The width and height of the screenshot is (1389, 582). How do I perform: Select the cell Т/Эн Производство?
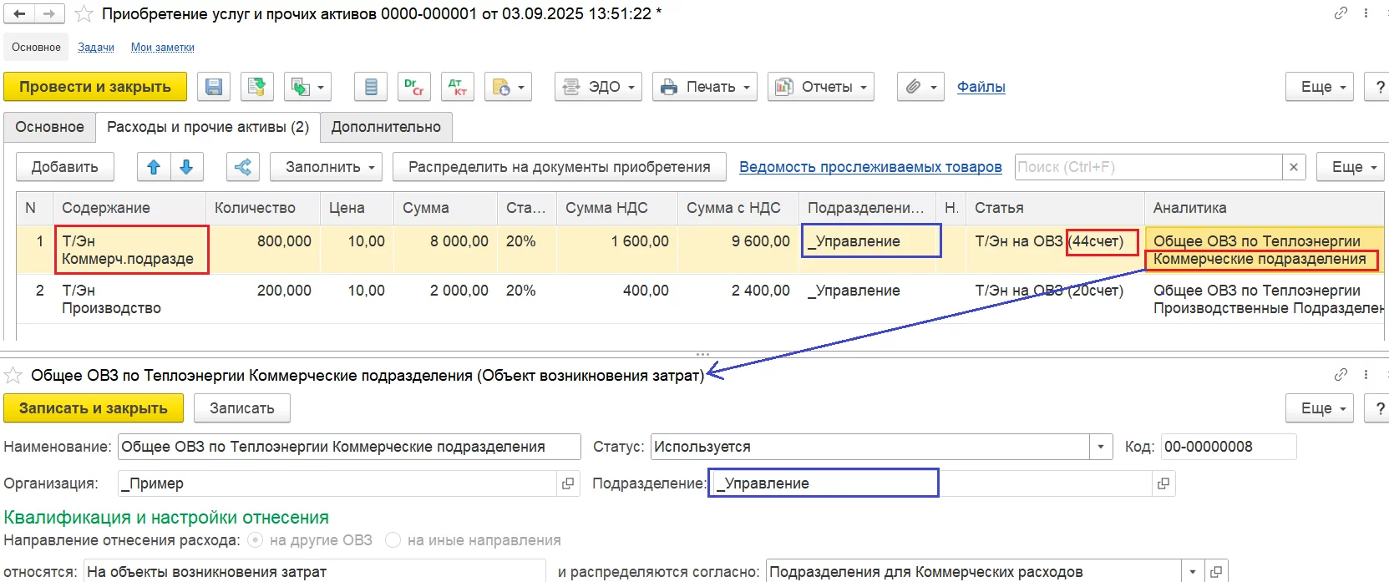click(x=129, y=299)
